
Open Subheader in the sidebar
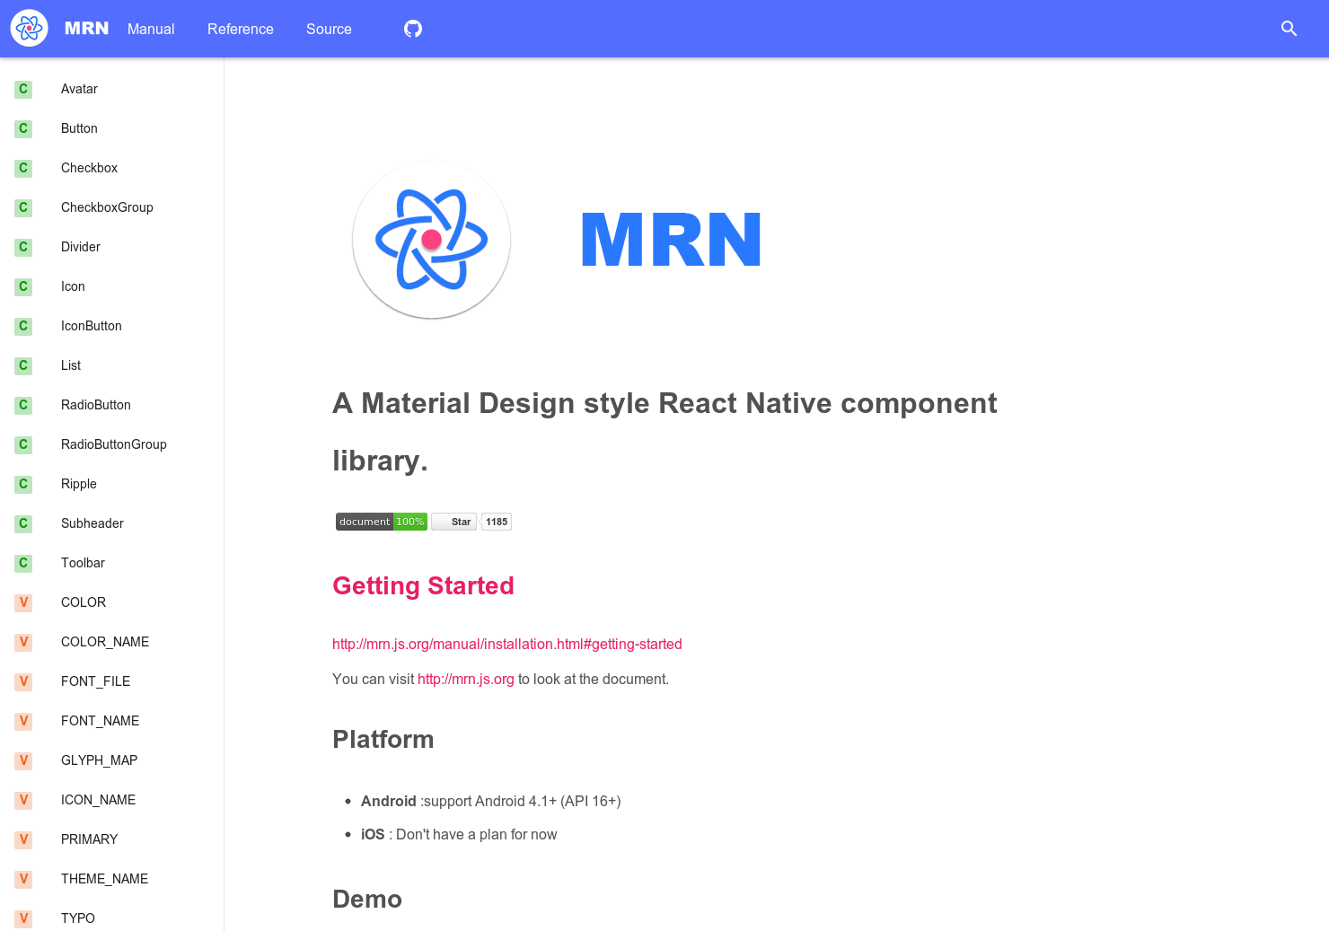(92, 523)
